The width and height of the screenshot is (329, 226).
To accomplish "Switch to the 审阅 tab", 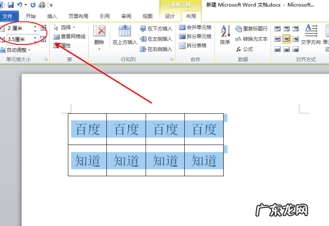I will (126, 16).
